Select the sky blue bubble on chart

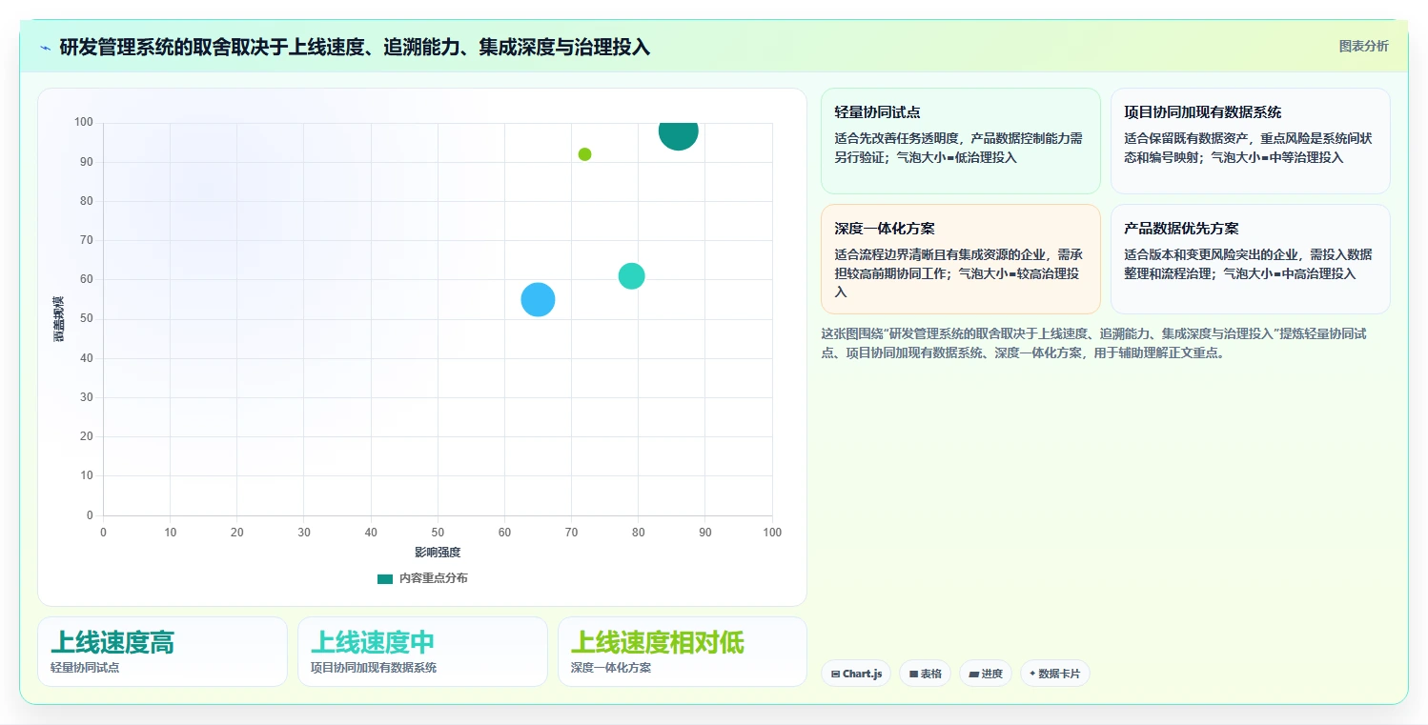click(538, 300)
